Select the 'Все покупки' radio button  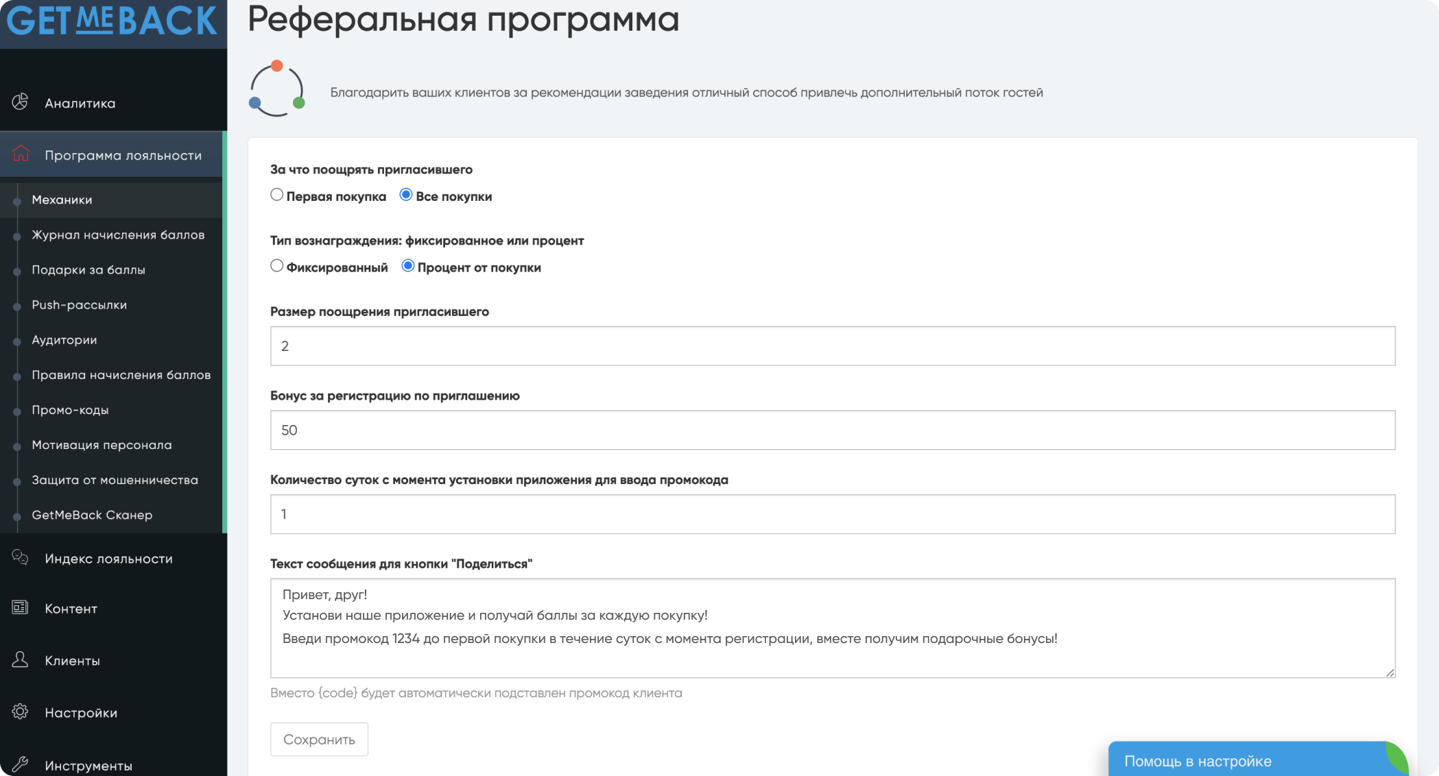tap(406, 195)
